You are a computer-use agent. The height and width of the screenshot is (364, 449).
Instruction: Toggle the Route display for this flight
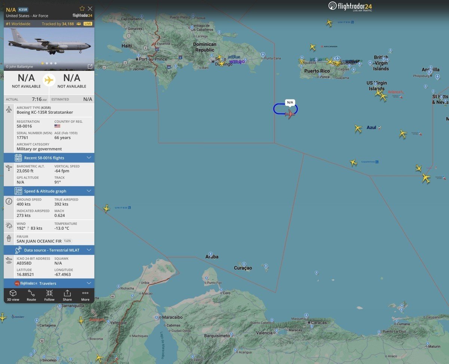coord(31,295)
